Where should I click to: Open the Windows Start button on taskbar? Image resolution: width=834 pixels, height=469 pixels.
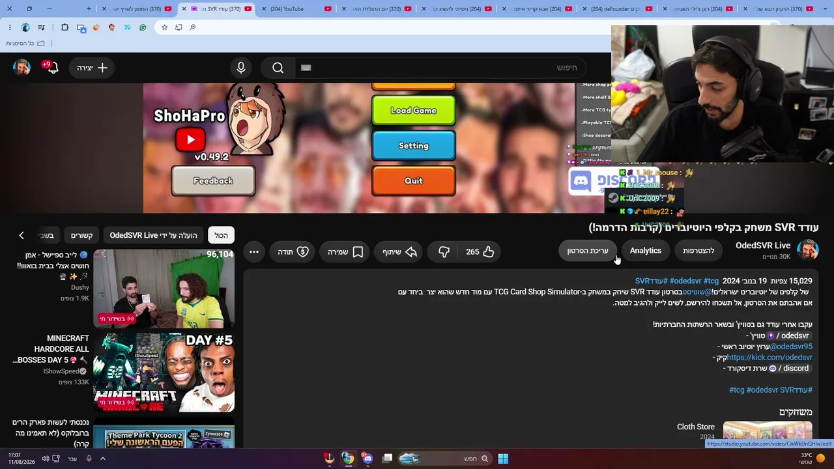503,459
